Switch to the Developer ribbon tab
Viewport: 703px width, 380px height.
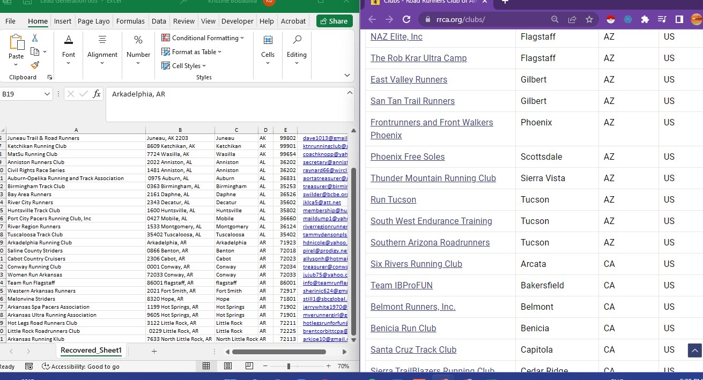click(238, 21)
